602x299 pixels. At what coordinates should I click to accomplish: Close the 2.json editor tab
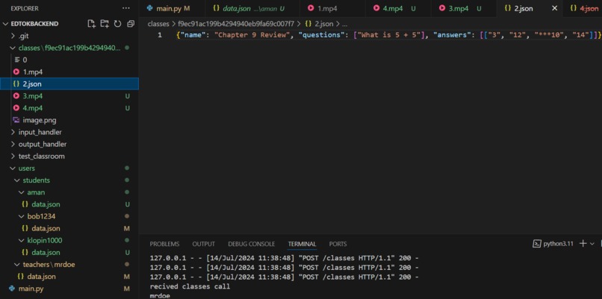pos(554,8)
